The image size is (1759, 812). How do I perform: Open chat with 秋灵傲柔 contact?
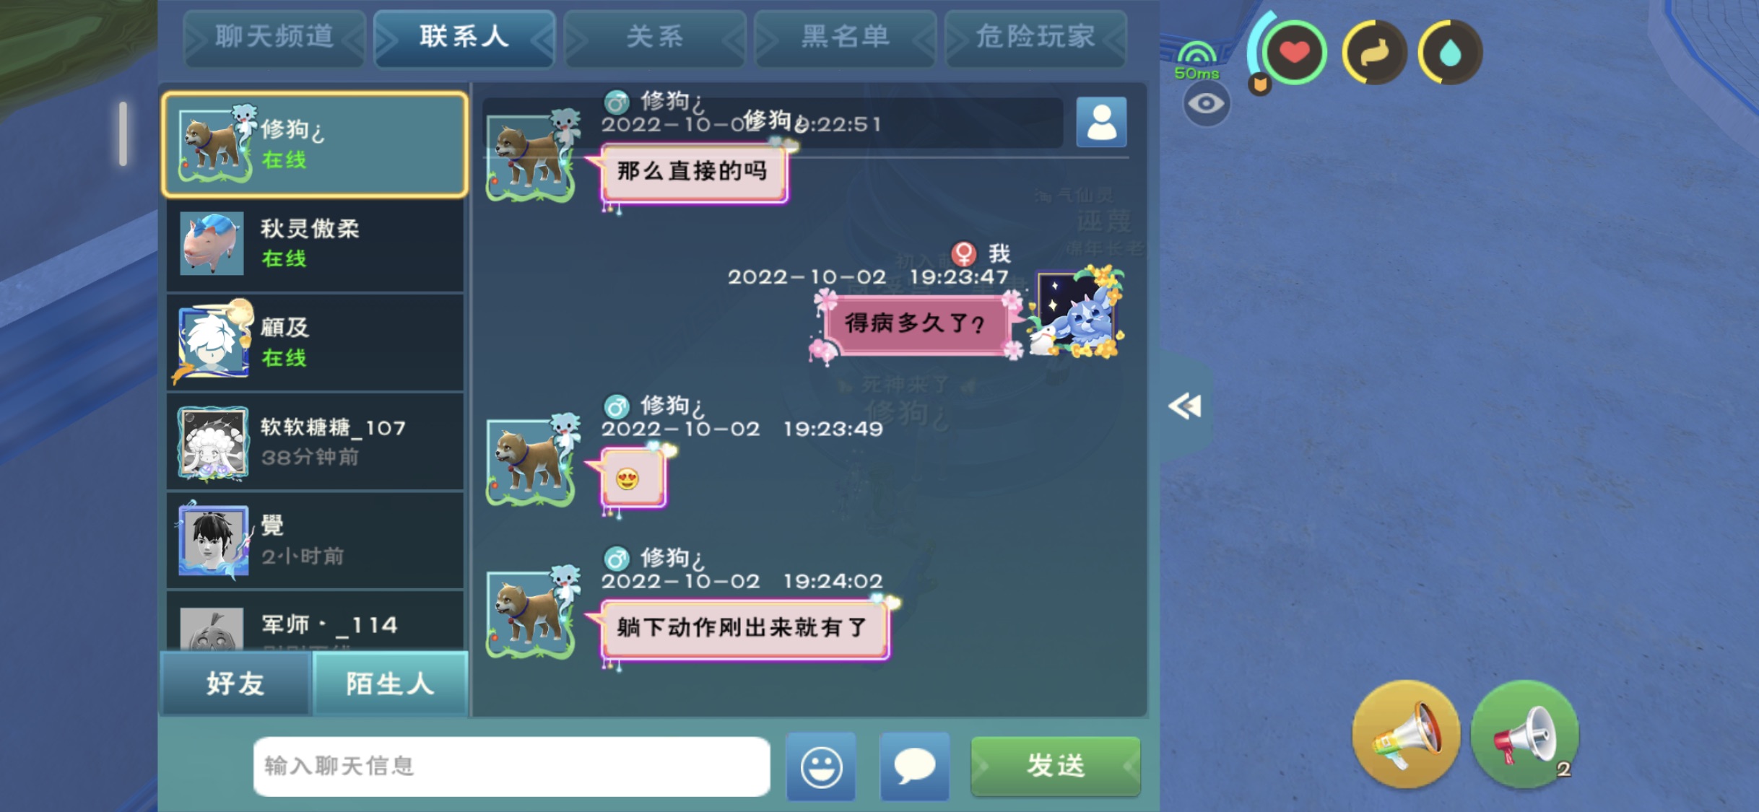(315, 244)
